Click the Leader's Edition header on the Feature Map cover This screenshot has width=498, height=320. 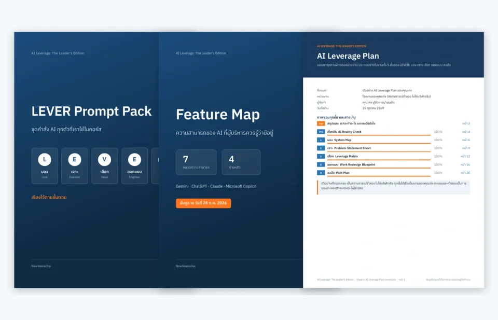click(x=201, y=53)
